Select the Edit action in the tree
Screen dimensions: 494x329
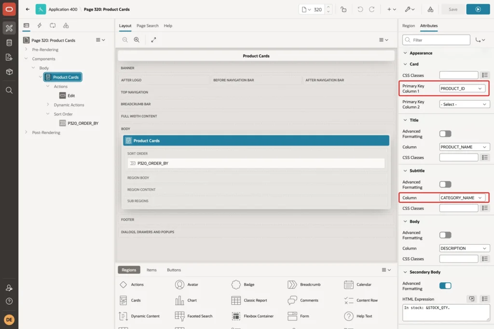pos(71,96)
